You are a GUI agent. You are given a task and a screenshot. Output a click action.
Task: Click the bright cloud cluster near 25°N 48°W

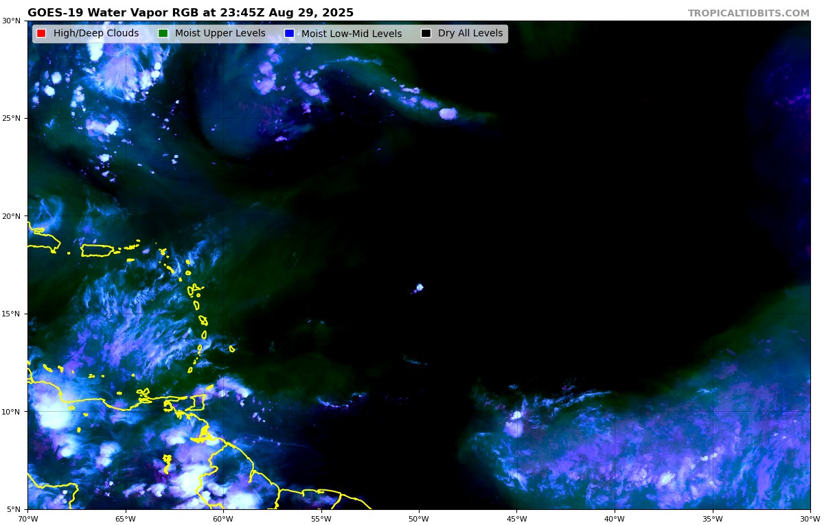coord(448,113)
